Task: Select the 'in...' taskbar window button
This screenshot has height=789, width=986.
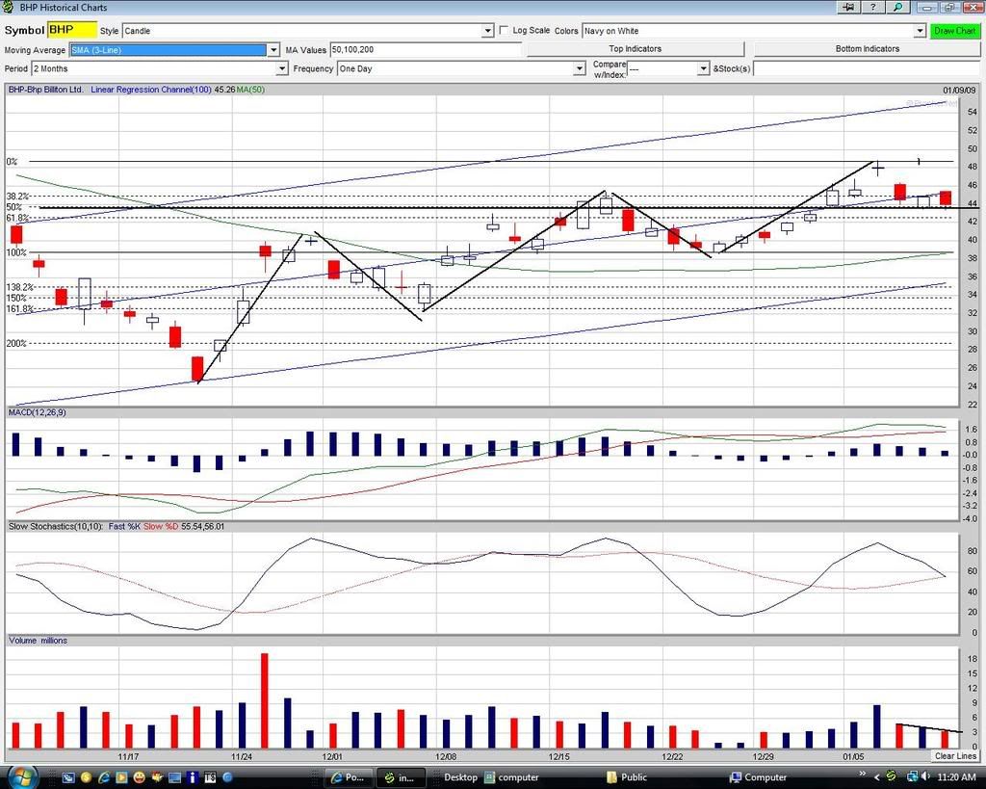Action: pyautogui.click(x=400, y=777)
